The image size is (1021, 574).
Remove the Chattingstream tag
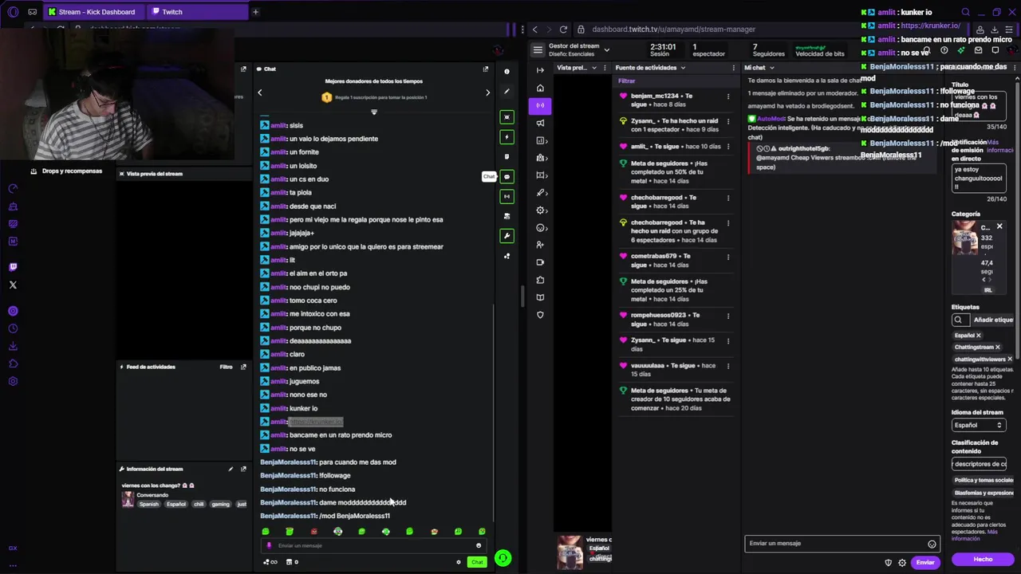(997, 348)
